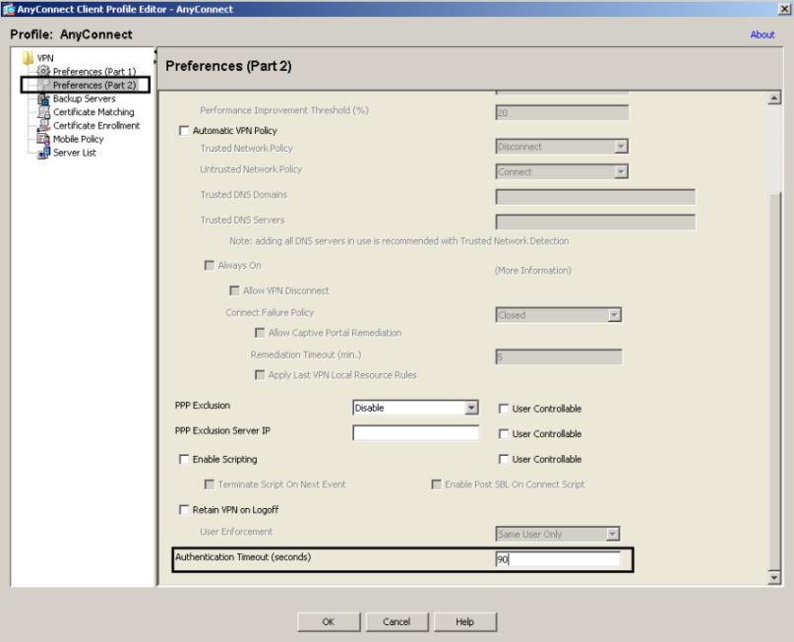The image size is (794, 642).
Task: Check User Controllable for PPP Exclusion
Action: tap(504, 409)
